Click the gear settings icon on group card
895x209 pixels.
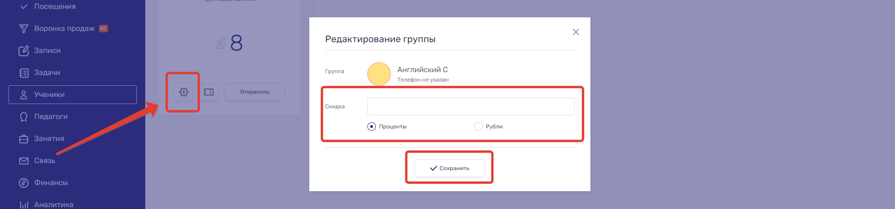coord(184,92)
